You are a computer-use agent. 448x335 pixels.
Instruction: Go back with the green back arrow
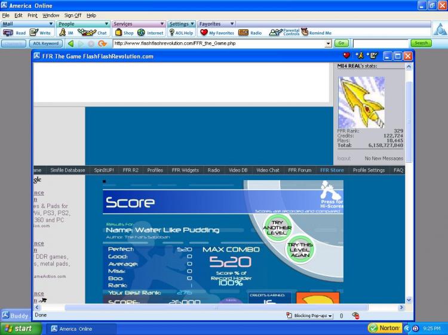(71, 44)
